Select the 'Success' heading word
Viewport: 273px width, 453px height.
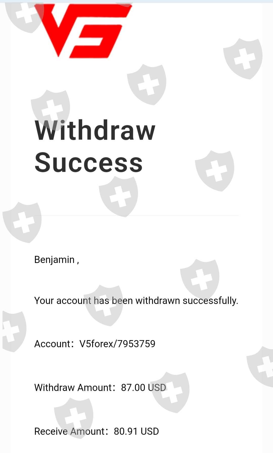click(89, 162)
